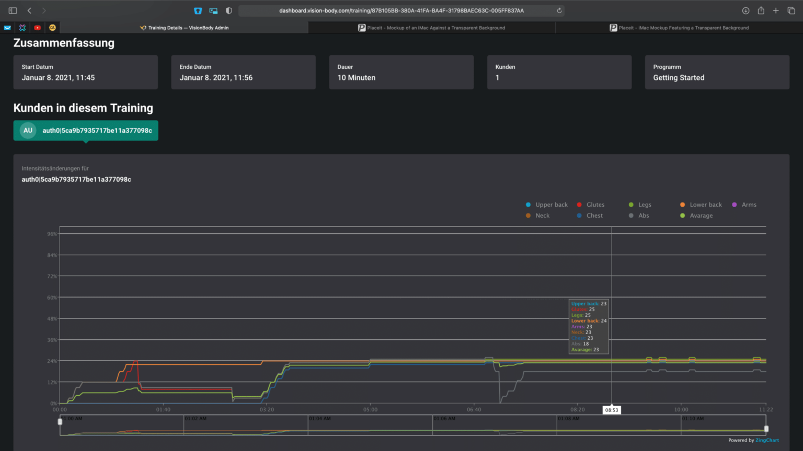
Task: Show the tab overview icon
Action: point(791,10)
